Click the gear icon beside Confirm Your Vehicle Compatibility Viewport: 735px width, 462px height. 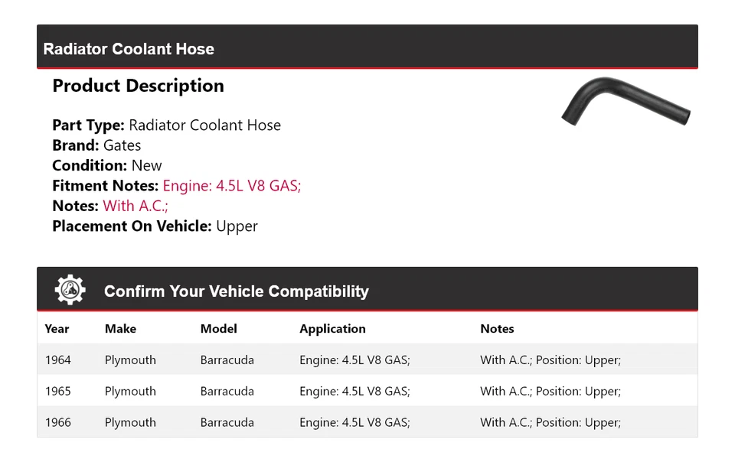click(x=70, y=291)
